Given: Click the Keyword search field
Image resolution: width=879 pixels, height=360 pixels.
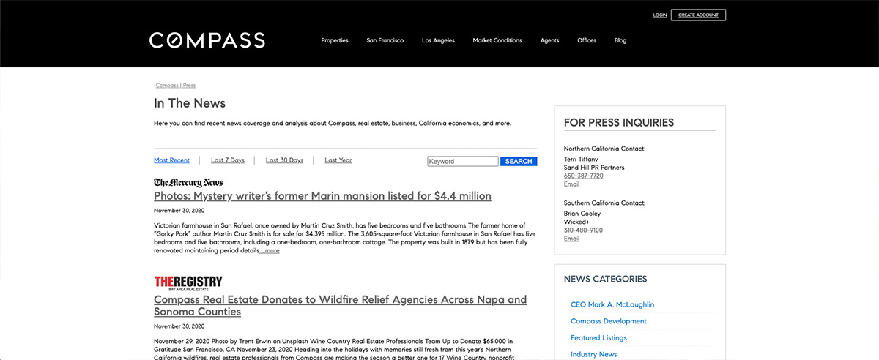Looking at the screenshot, I should point(462,161).
